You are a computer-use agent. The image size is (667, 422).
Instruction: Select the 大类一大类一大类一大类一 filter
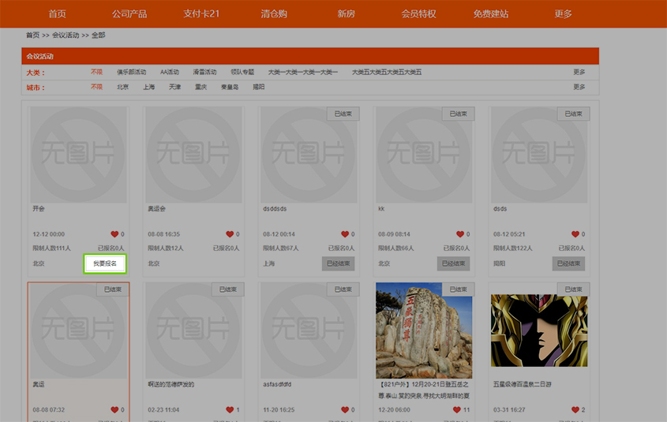[x=303, y=72]
